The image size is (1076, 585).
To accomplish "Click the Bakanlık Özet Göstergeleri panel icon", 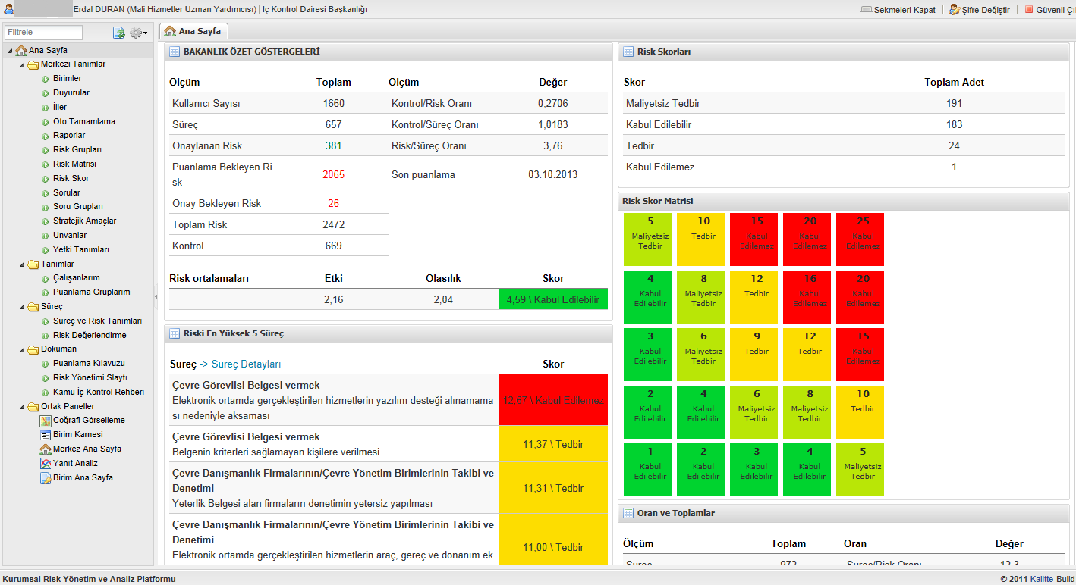I will coord(175,52).
